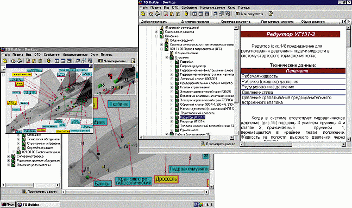Expand 'Описание узла системы' node in back window
The height and width of the screenshot is (208, 352).
[9, 165]
